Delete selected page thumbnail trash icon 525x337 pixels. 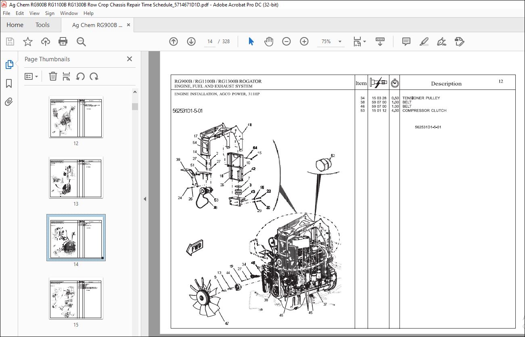(53, 76)
